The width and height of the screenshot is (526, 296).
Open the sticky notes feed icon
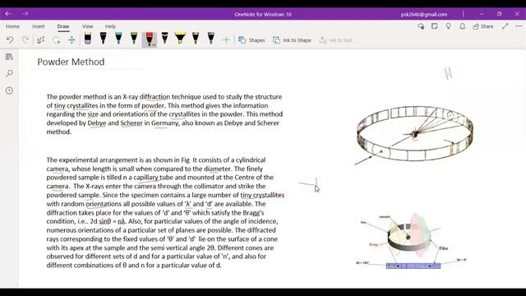point(435,26)
